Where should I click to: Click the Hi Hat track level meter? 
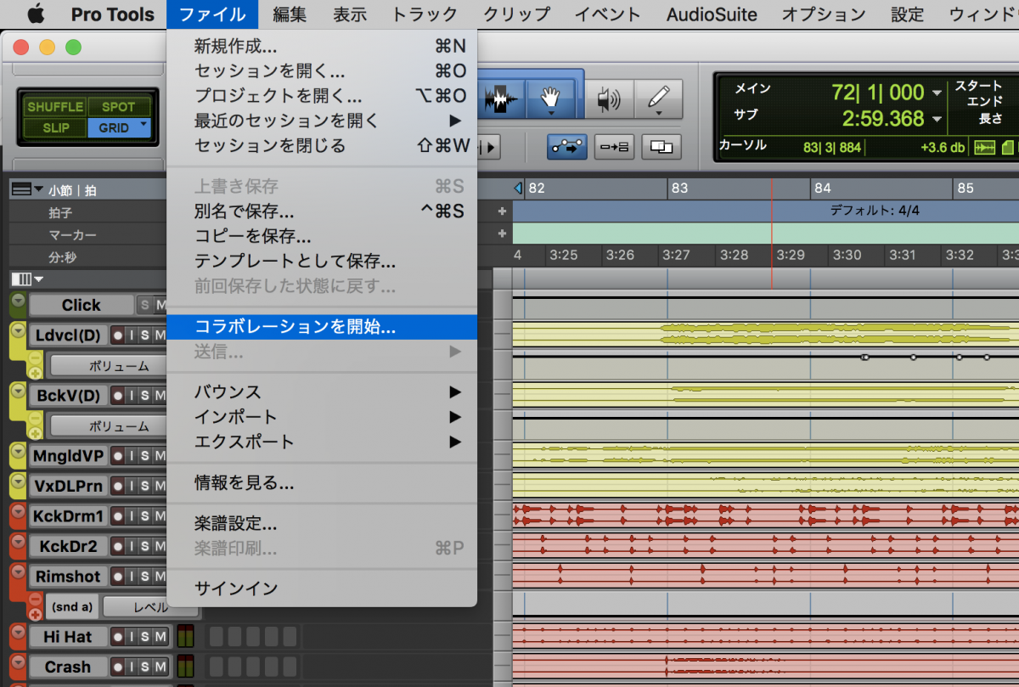(x=185, y=637)
